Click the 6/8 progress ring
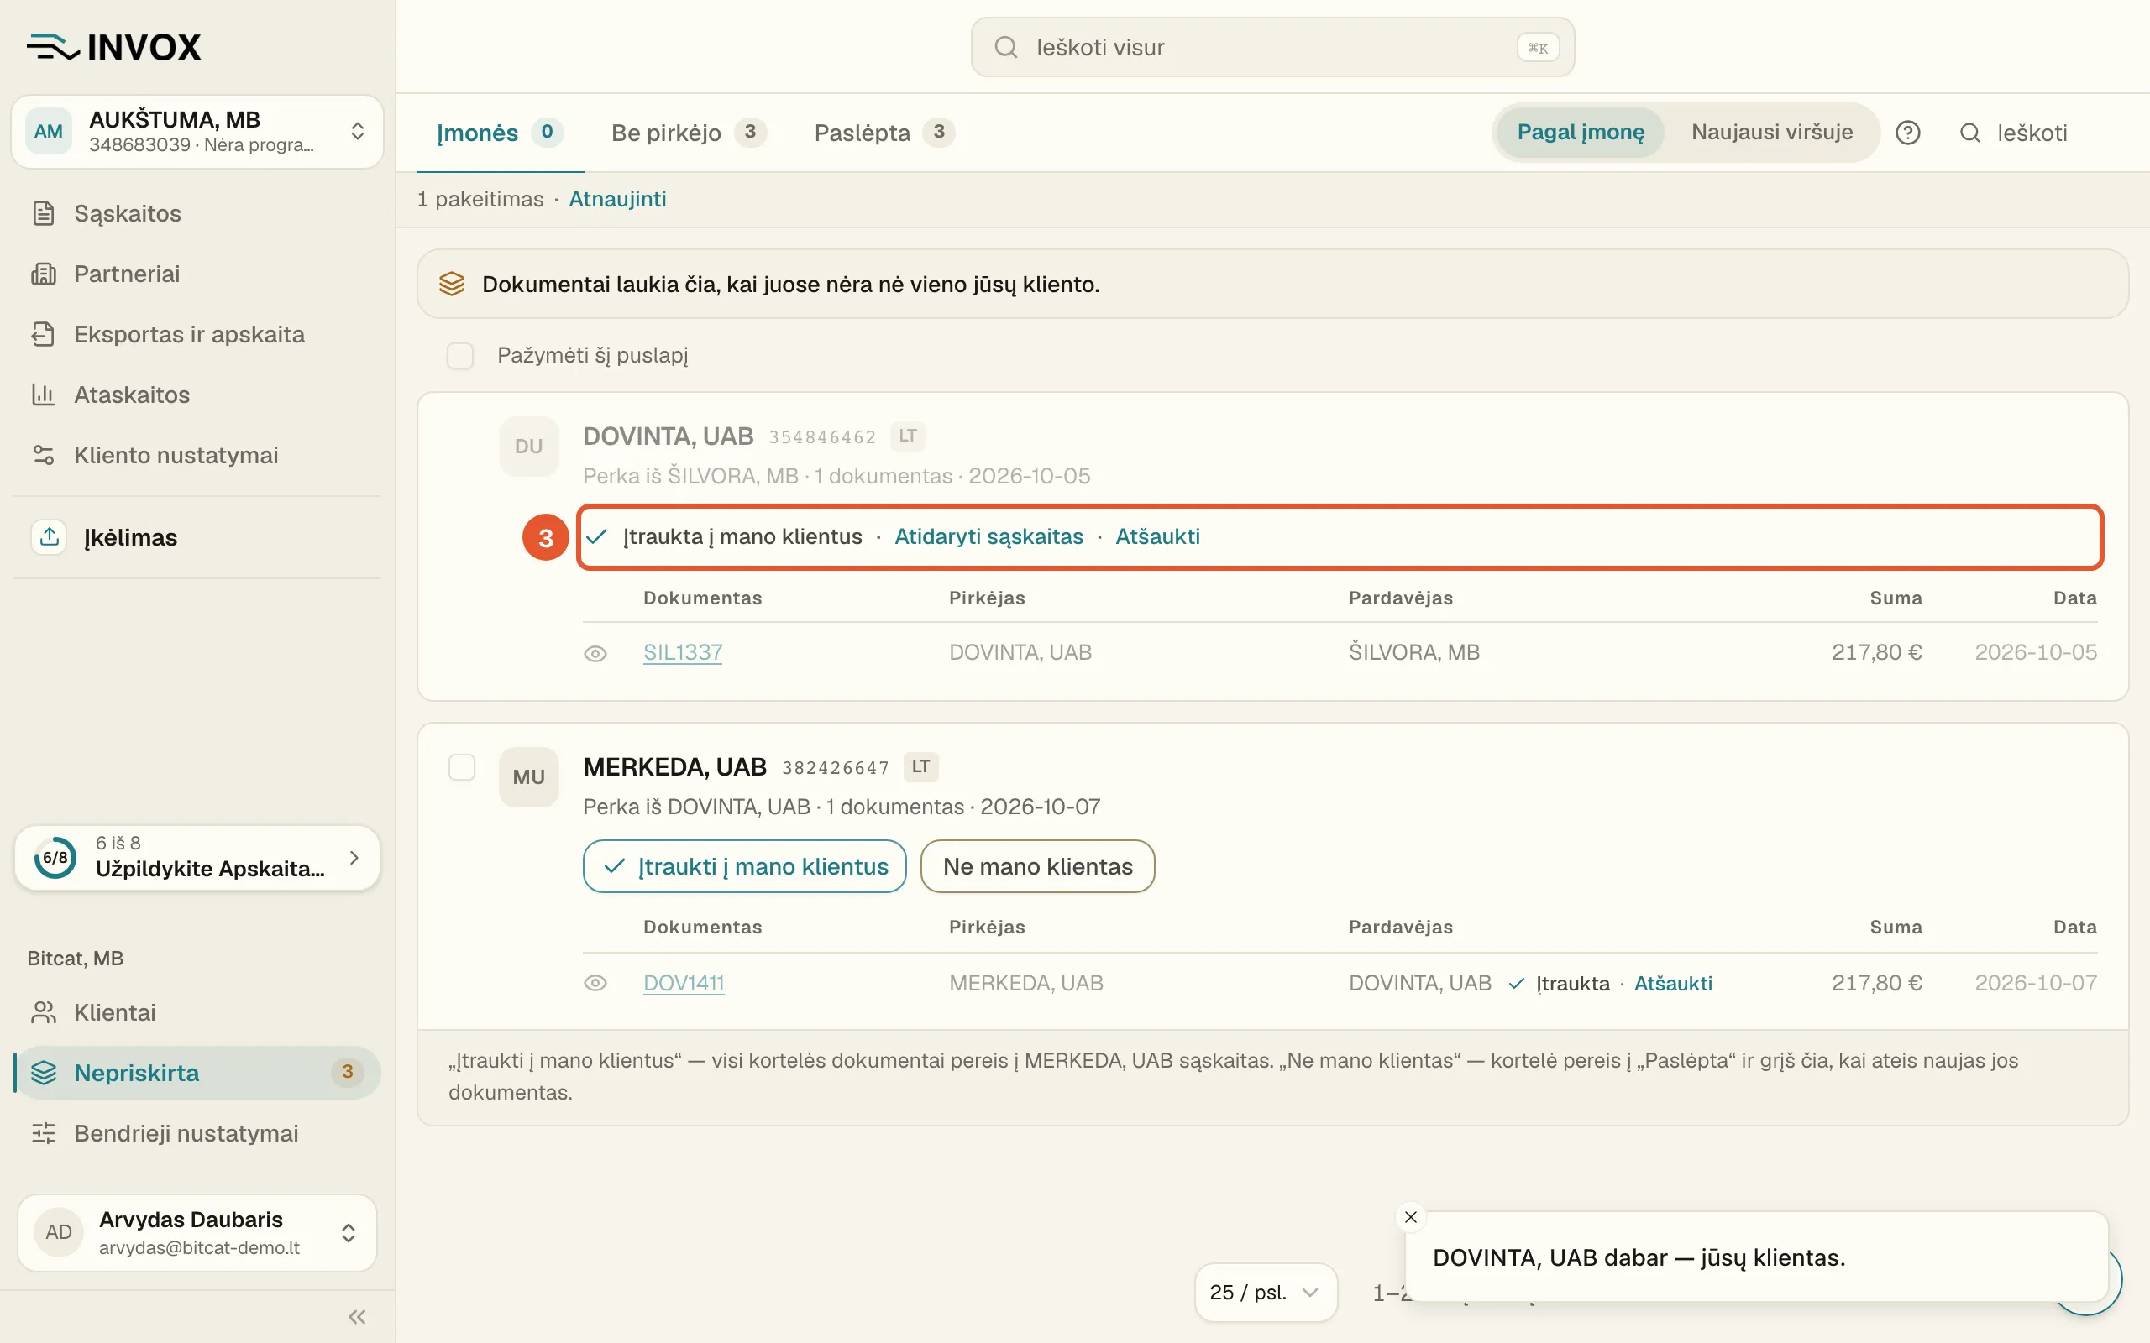Image resolution: width=2150 pixels, height=1343 pixels. point(55,857)
